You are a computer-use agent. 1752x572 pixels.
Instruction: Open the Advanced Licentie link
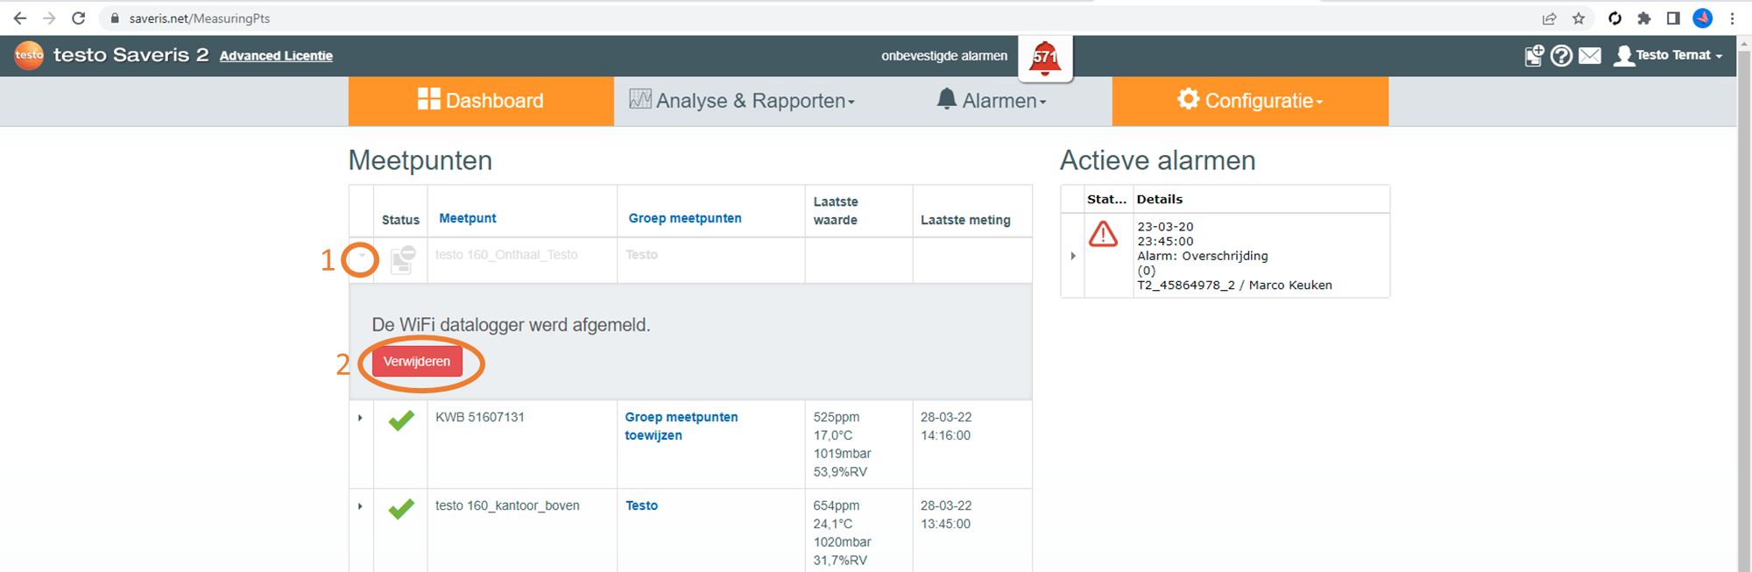point(276,56)
